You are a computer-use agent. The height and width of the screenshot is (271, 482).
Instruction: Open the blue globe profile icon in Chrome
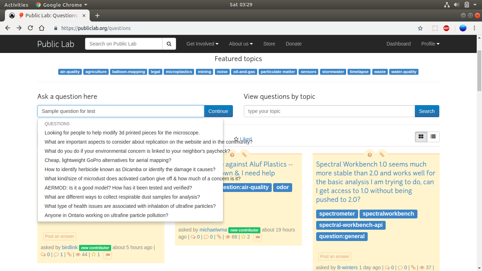click(463, 28)
